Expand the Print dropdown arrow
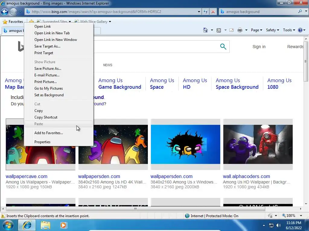 246,30
